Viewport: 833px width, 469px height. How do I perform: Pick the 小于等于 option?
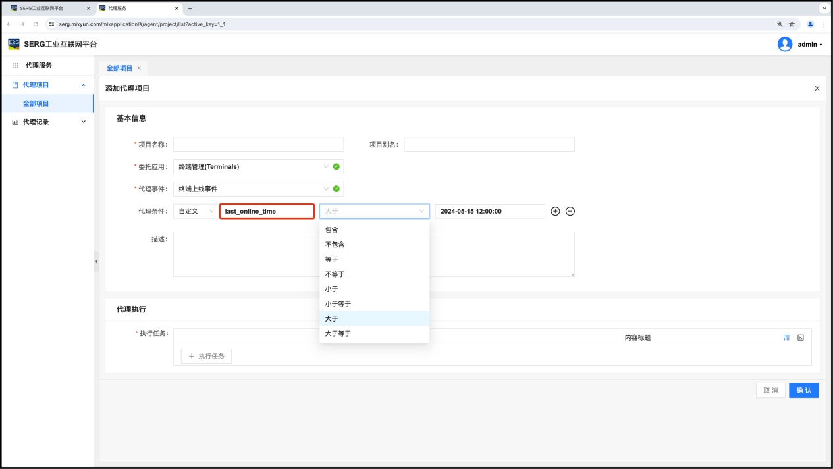338,304
